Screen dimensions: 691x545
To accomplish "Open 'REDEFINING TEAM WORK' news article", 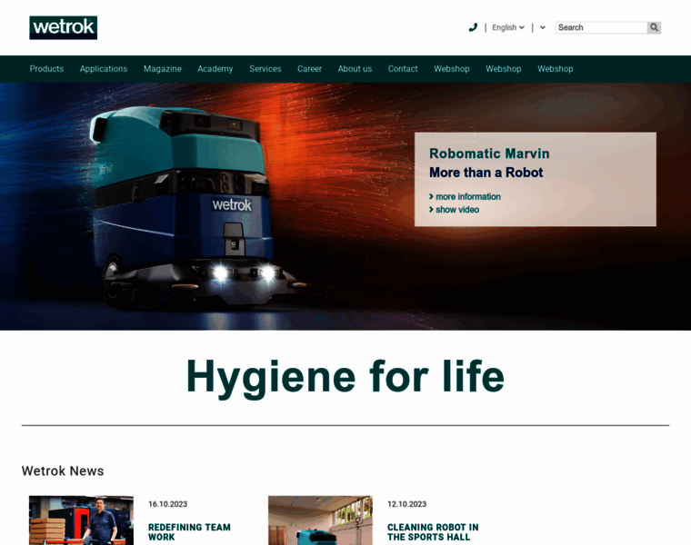I will point(189,531).
